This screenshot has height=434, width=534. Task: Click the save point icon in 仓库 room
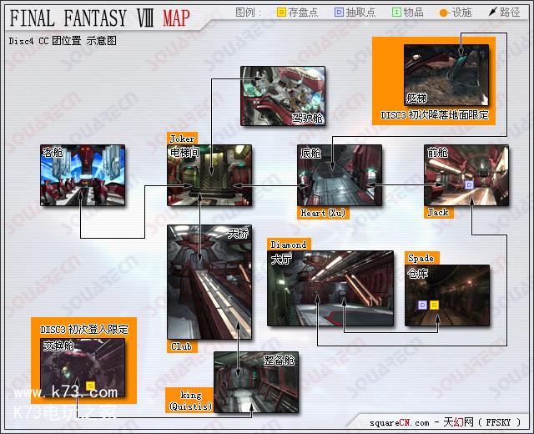[434, 305]
